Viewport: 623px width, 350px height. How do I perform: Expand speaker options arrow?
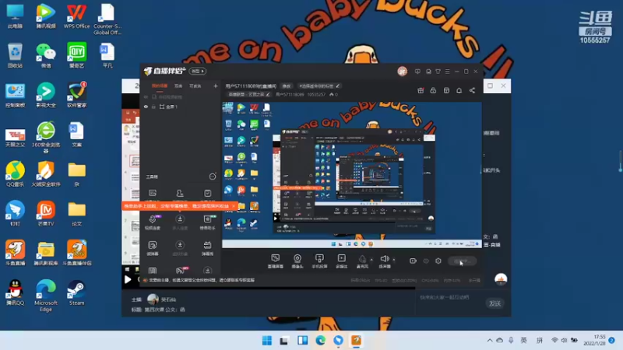pos(394,260)
